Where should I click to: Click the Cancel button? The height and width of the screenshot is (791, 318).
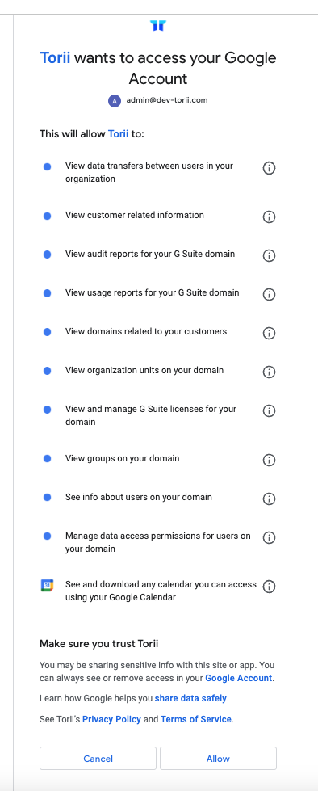pyautogui.click(x=98, y=758)
